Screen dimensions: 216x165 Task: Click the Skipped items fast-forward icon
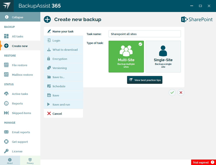pos(6,113)
